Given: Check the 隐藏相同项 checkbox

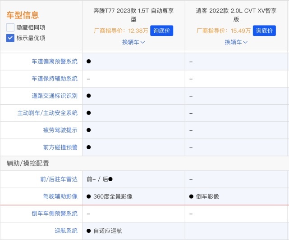Looking at the screenshot, I should tap(10, 27).
